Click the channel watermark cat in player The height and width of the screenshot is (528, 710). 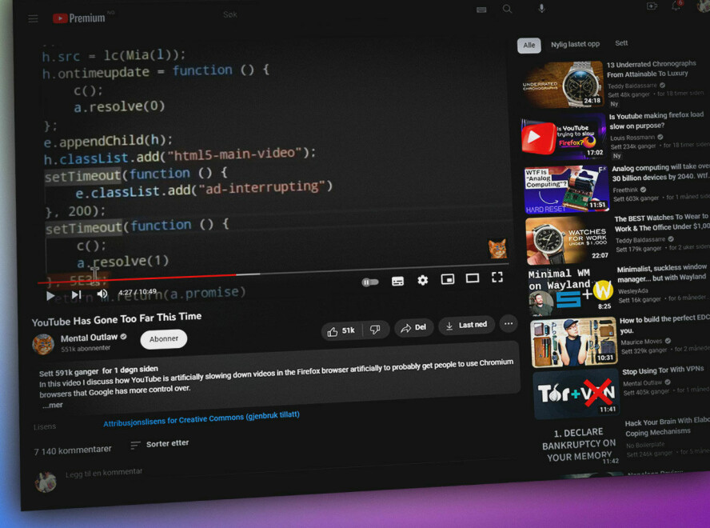click(497, 249)
